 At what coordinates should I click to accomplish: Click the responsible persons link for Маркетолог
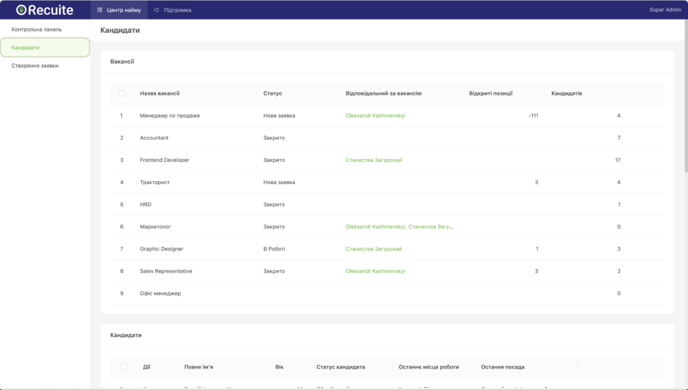(399, 227)
